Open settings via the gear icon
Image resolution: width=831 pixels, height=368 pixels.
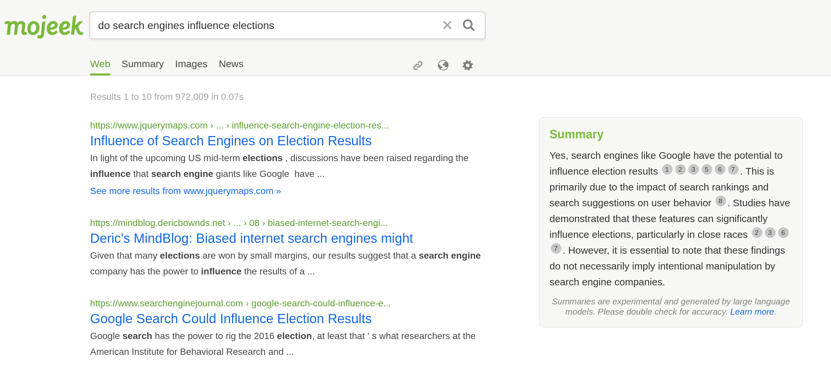click(468, 65)
